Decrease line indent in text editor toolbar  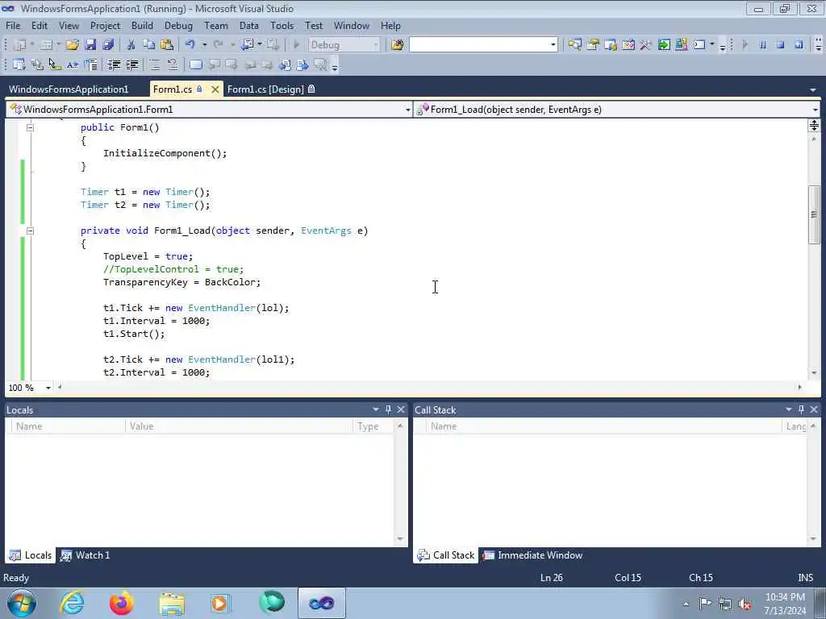click(x=114, y=64)
